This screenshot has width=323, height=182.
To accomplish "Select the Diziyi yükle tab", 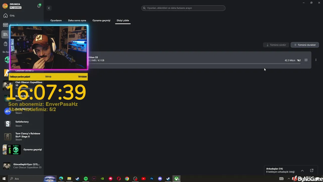I will [x=123, y=20].
